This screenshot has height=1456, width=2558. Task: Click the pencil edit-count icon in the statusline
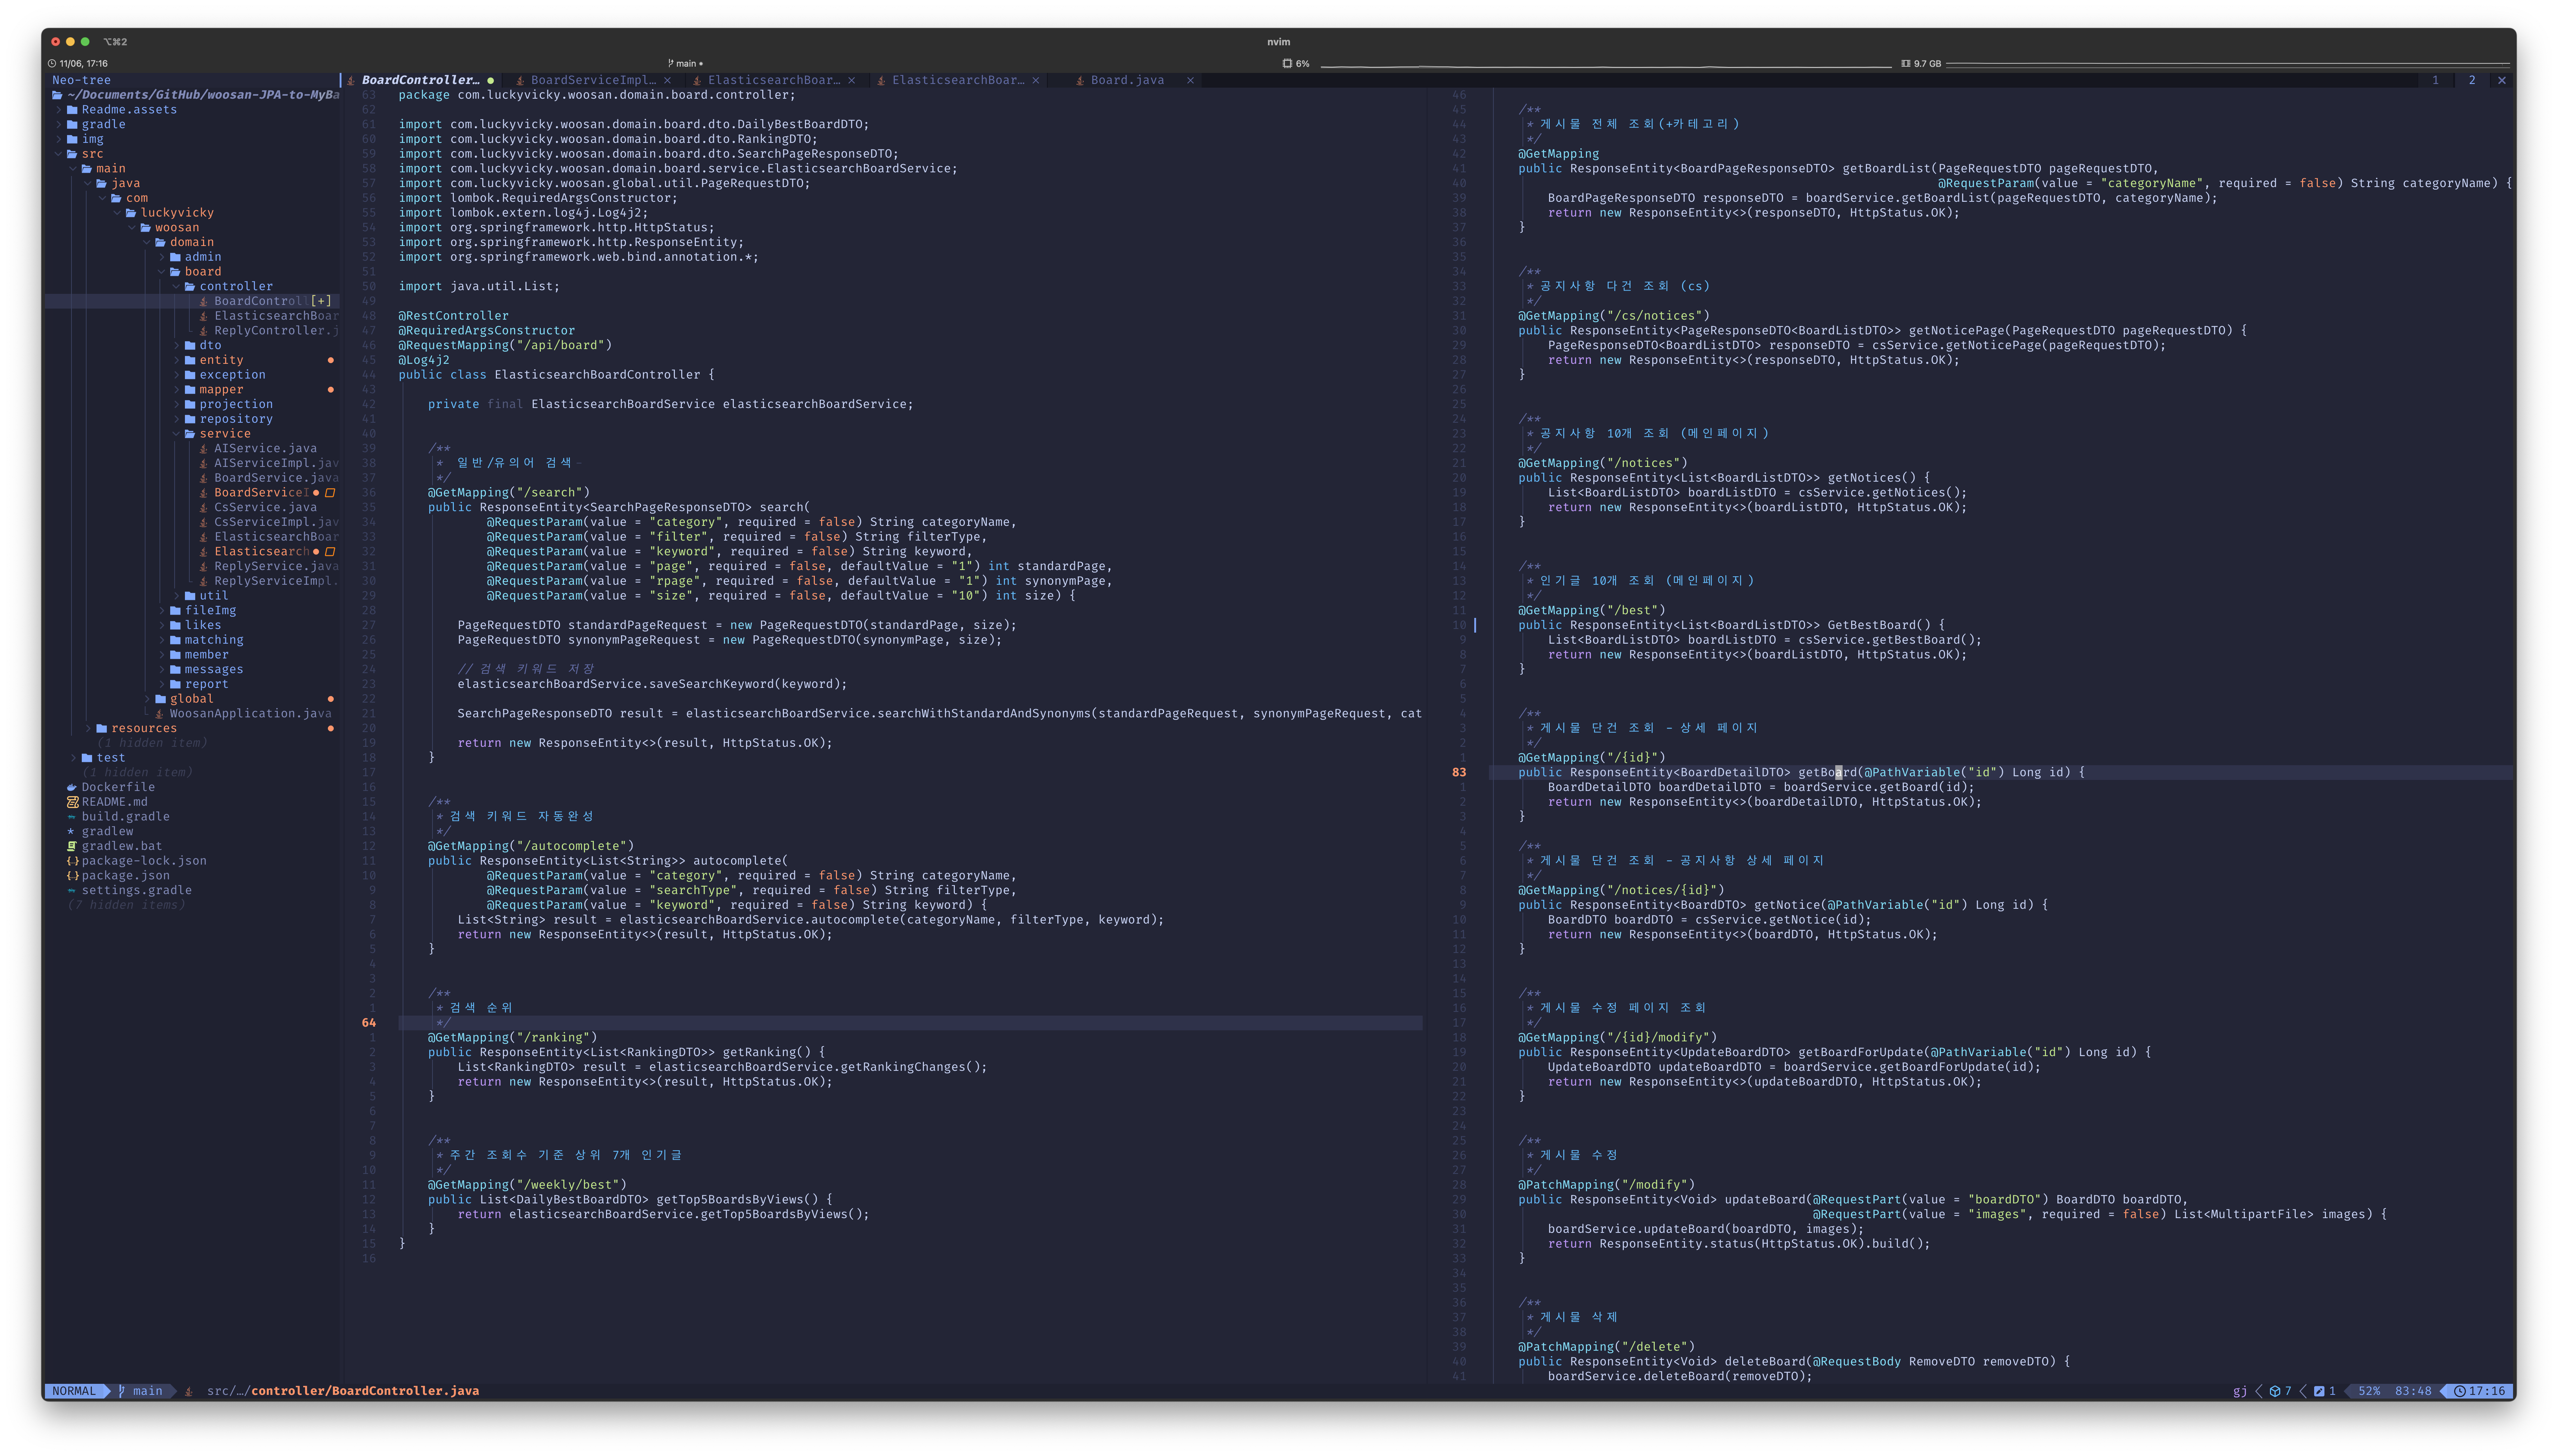[2319, 1391]
